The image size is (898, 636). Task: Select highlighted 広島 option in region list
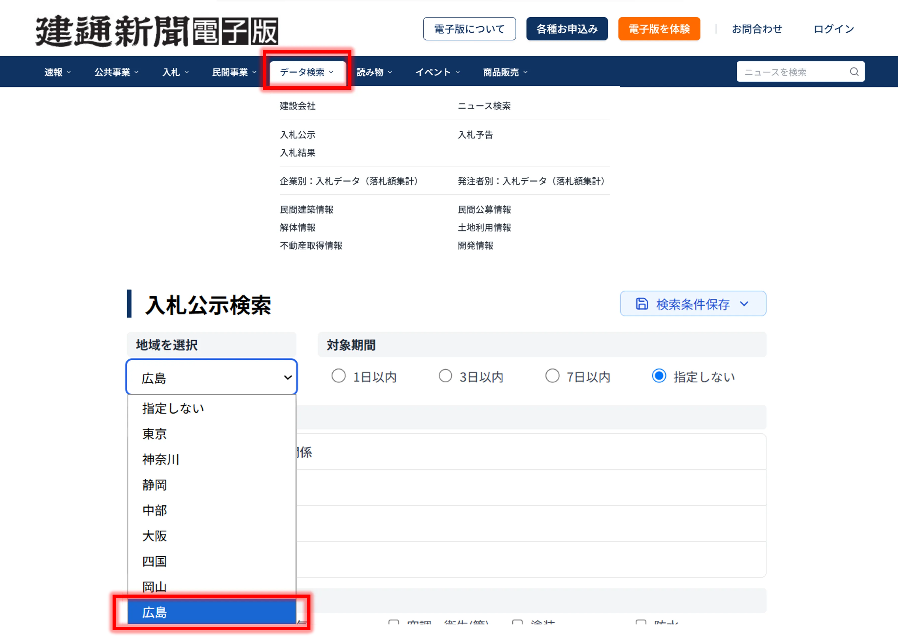point(212,612)
